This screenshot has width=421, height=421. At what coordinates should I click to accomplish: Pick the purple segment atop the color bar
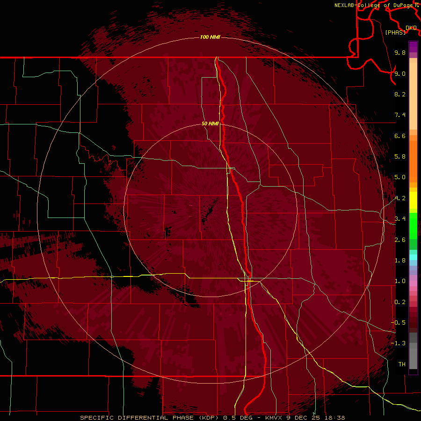click(x=413, y=47)
